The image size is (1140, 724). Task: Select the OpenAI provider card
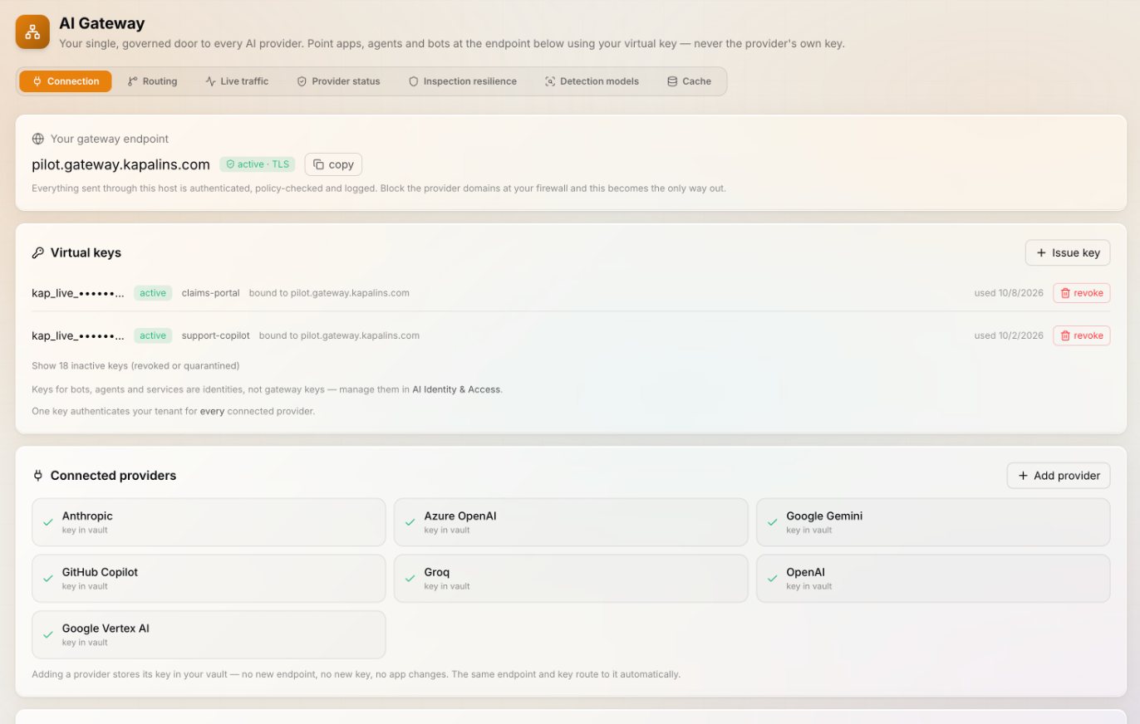pyautogui.click(x=933, y=579)
